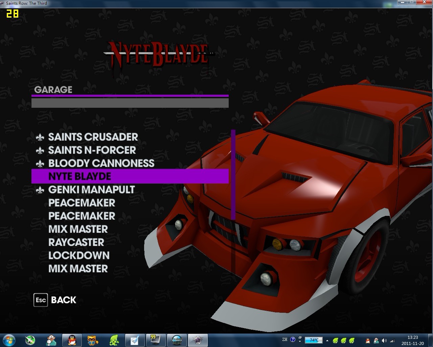Select Saints N-Forcer from garage list

[92, 150]
